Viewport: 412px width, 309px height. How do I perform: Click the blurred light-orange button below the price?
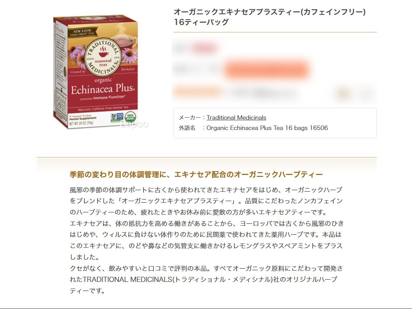[197, 92]
